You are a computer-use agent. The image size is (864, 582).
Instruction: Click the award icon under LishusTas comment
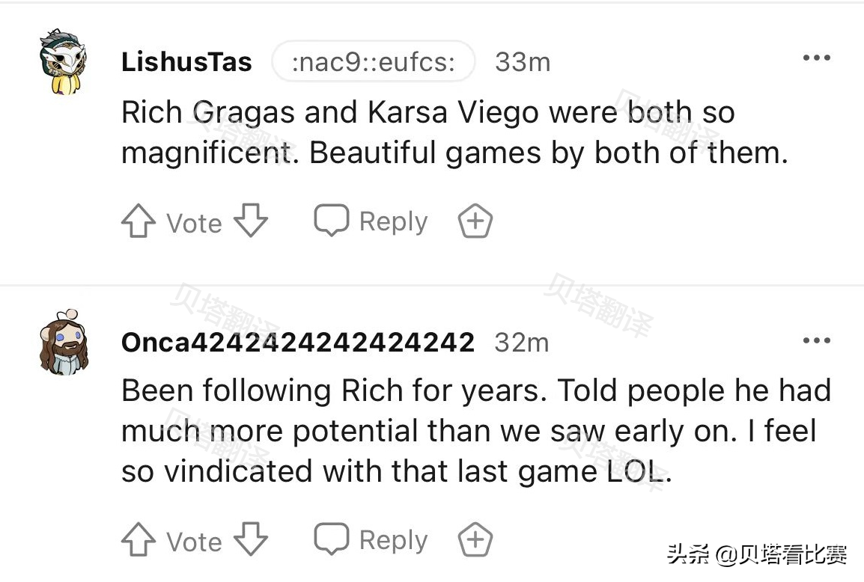coord(475,222)
